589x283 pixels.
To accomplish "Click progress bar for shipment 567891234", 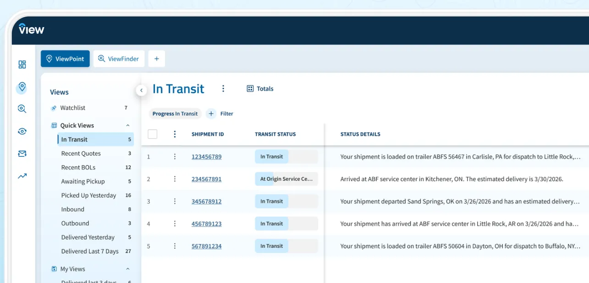I will click(x=286, y=246).
